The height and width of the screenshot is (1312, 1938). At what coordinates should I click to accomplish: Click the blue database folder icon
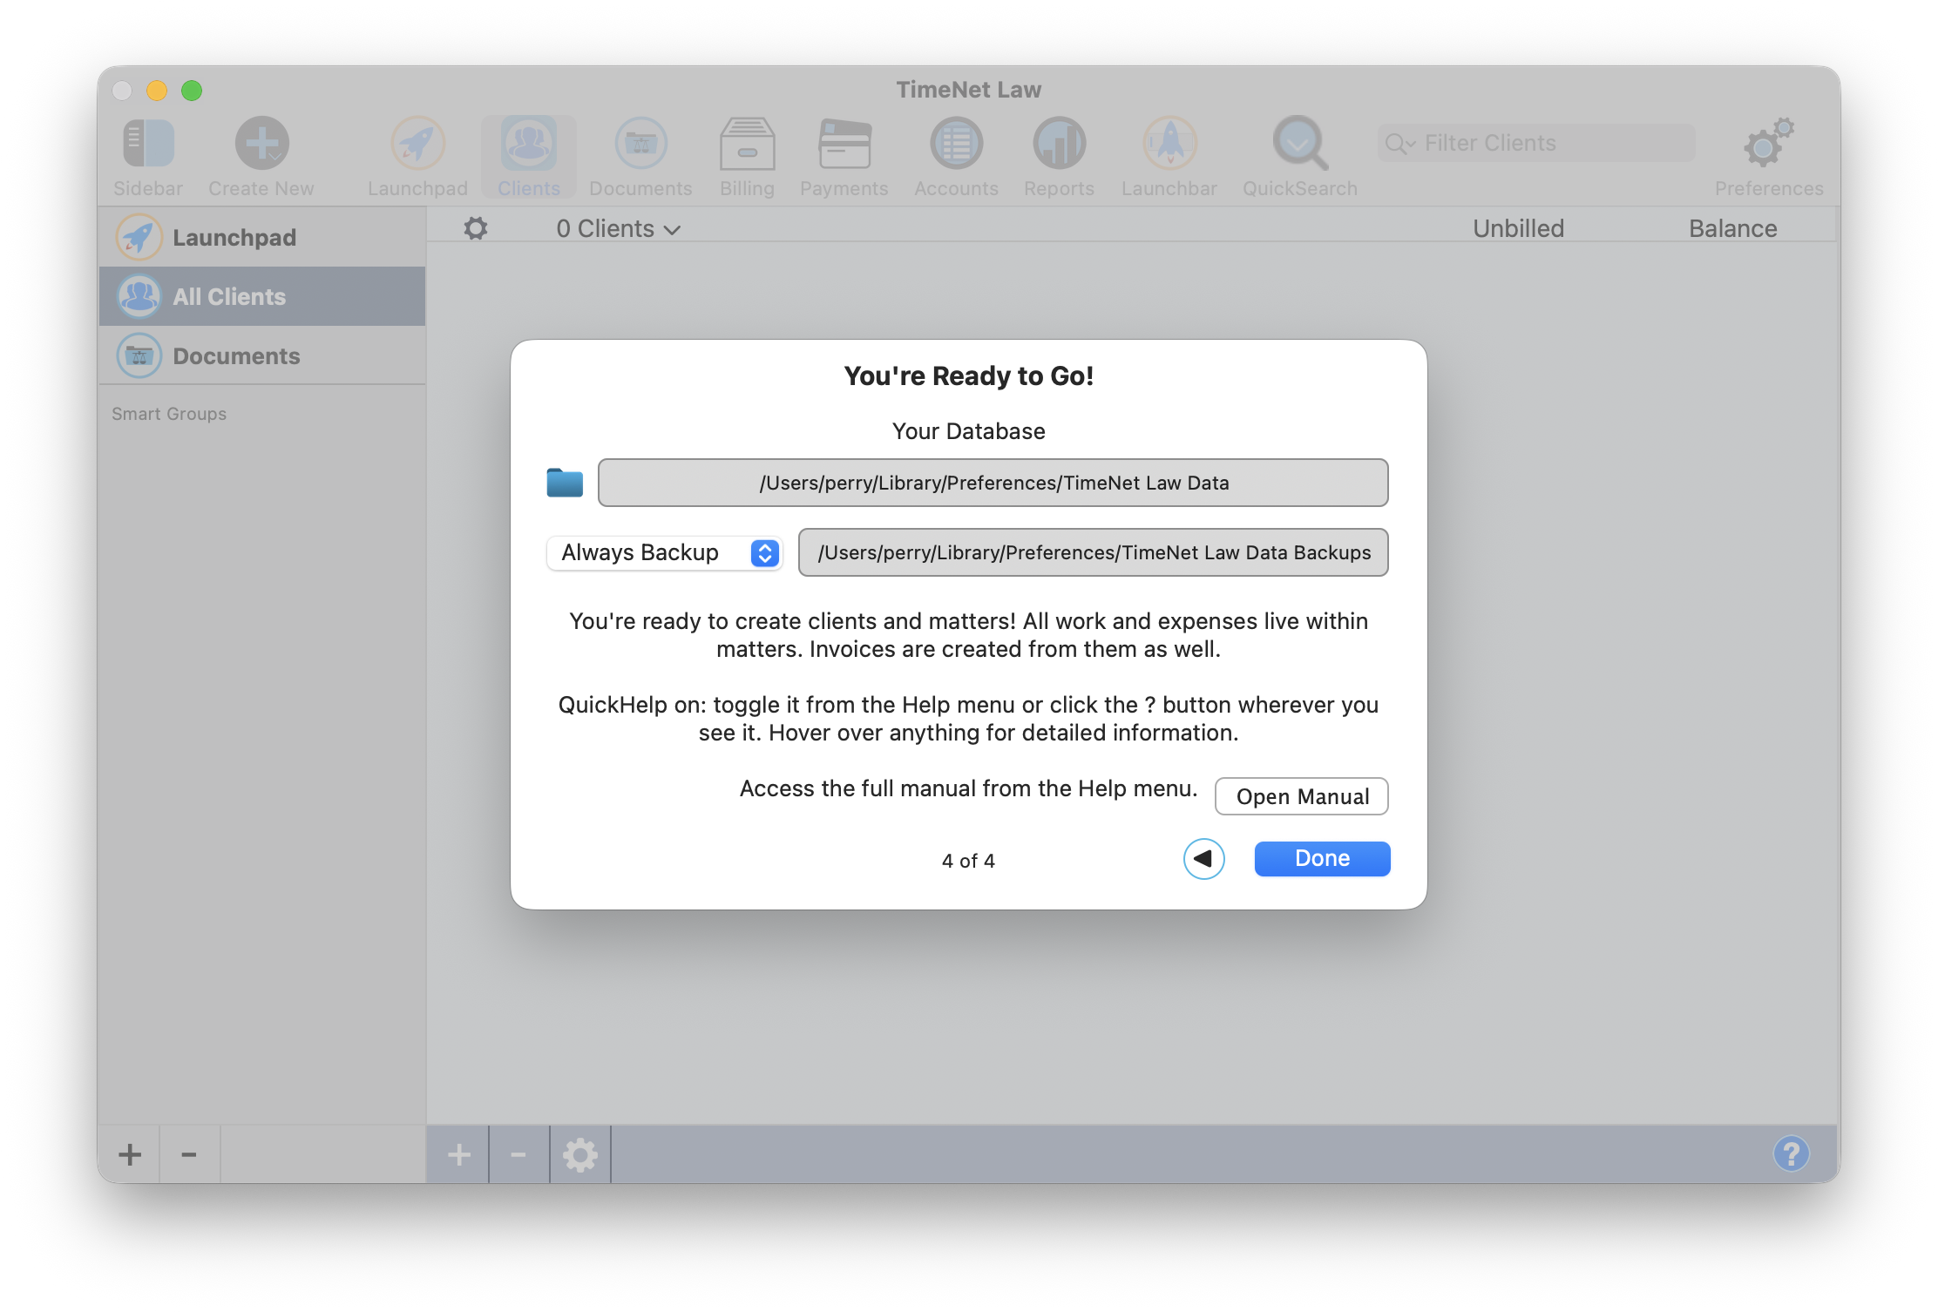pyautogui.click(x=565, y=483)
